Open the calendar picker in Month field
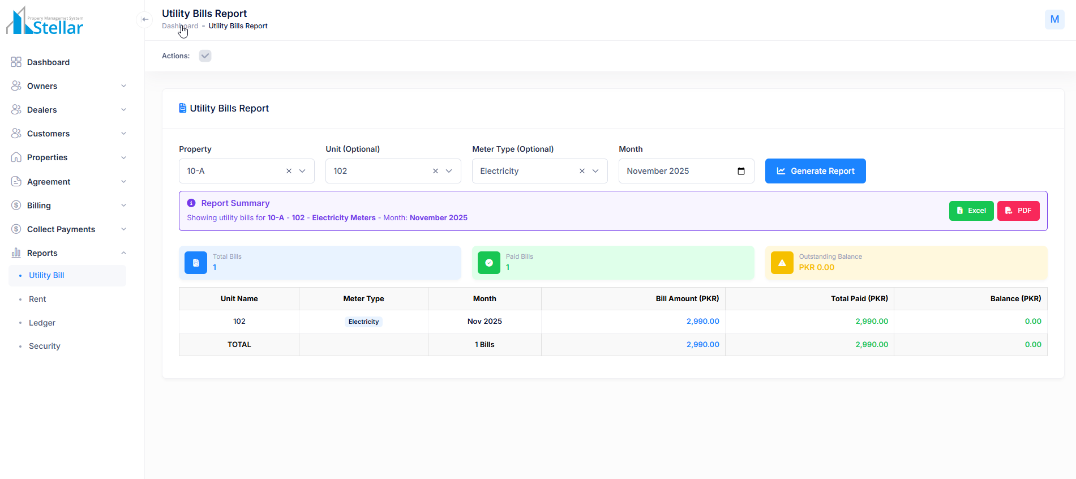1076x479 pixels. 741,171
